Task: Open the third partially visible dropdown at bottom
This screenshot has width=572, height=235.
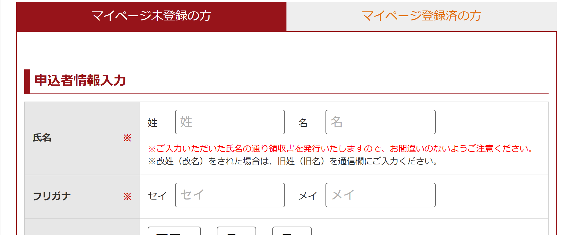Action: pyautogui.click(x=292, y=231)
